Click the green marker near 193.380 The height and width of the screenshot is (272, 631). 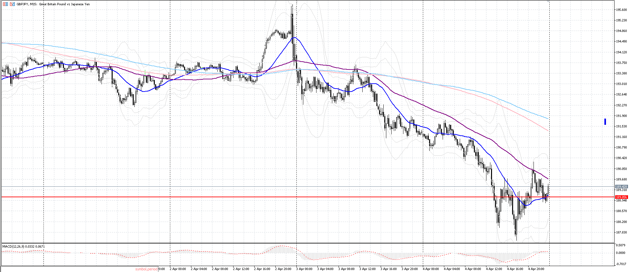145,71
